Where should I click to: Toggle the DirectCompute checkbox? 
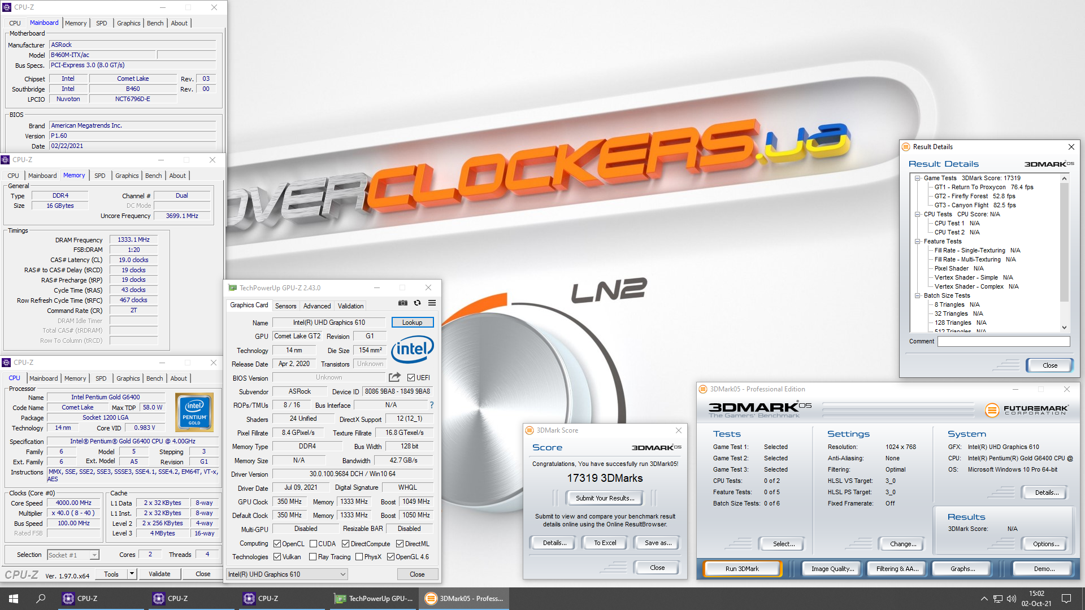click(345, 544)
